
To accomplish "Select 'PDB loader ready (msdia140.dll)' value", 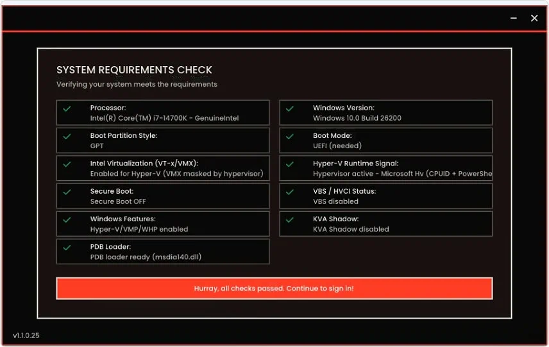I will pos(146,257).
